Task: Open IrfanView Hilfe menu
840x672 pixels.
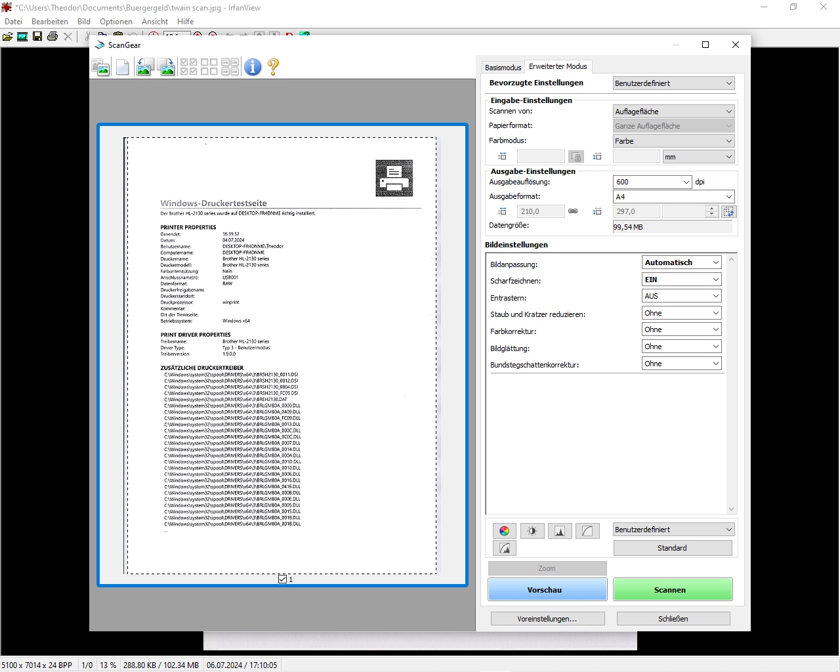Action: click(185, 22)
